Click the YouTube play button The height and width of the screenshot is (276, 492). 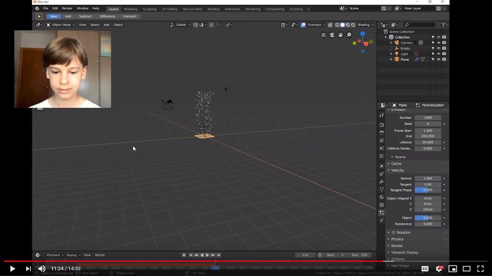click(x=12, y=269)
